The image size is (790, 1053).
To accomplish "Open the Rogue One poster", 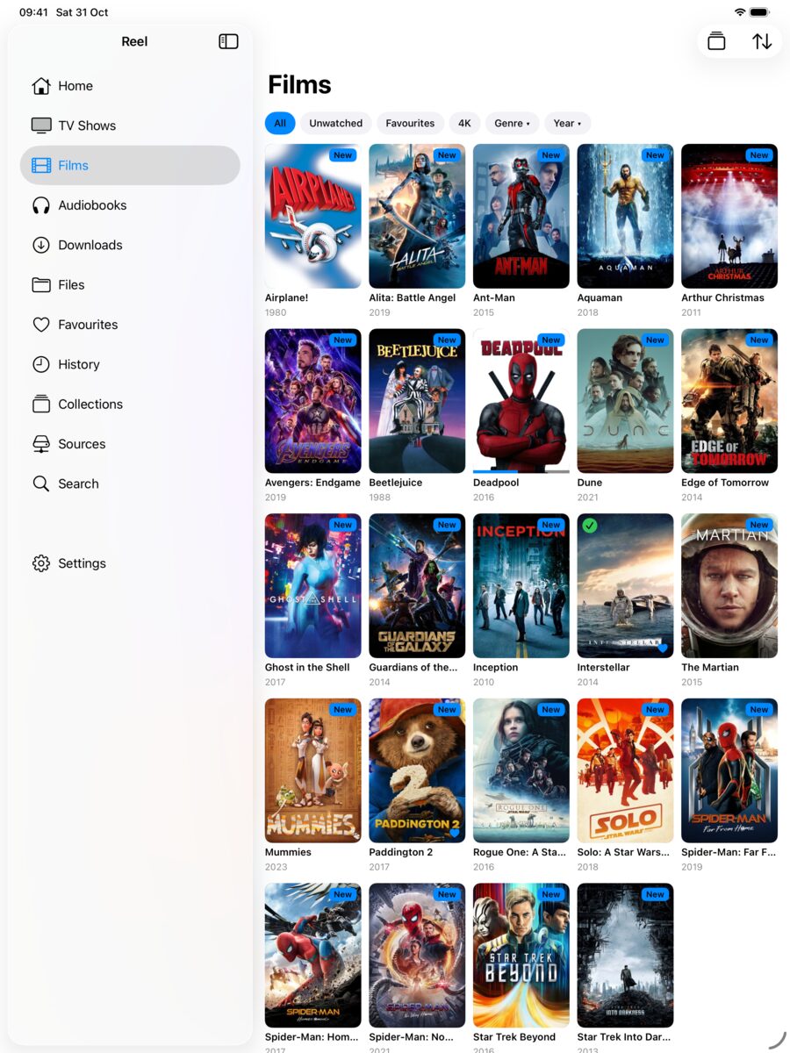I will [521, 770].
